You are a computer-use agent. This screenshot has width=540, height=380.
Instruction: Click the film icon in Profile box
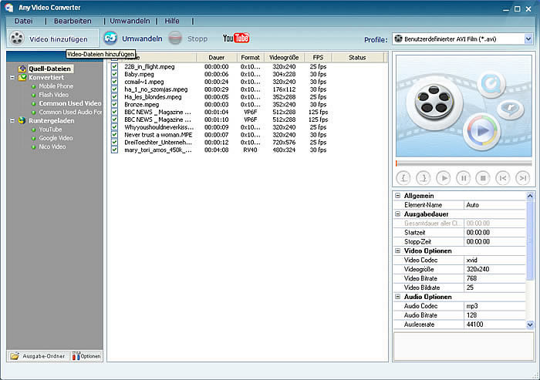pyautogui.click(x=399, y=39)
